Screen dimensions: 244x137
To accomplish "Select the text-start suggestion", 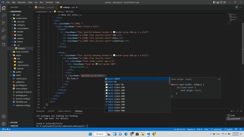I will (x=136, y=79).
